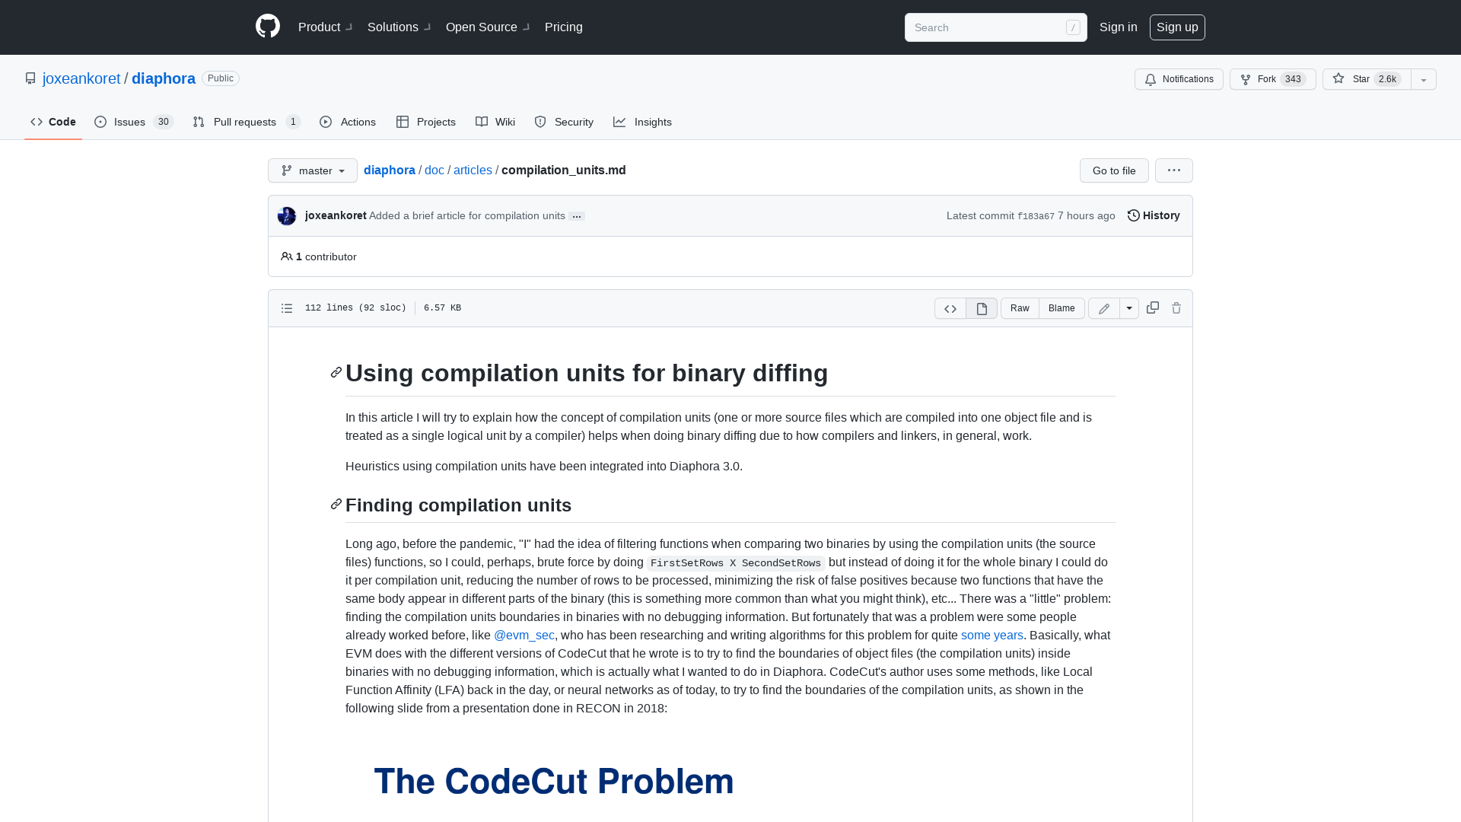1461x822 pixels.
Task: Click the Raw view button
Action: point(1020,307)
